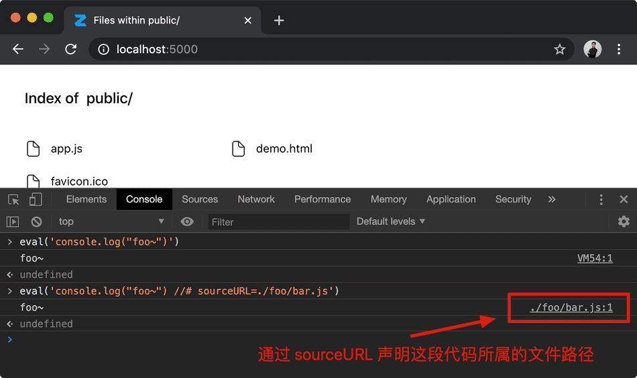Toggle the device toolbar icon

pyautogui.click(x=36, y=200)
